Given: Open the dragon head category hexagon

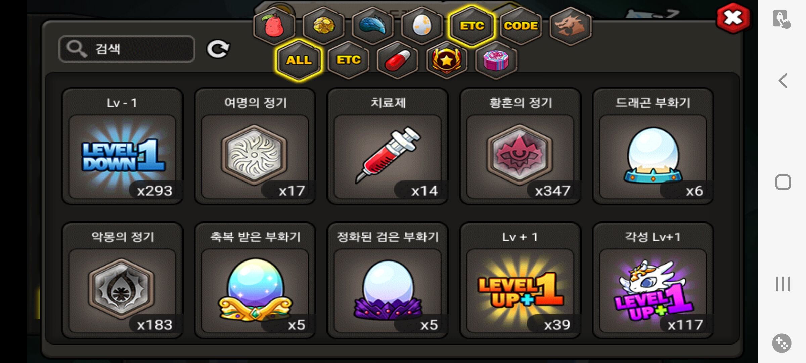Looking at the screenshot, I should point(571,26).
